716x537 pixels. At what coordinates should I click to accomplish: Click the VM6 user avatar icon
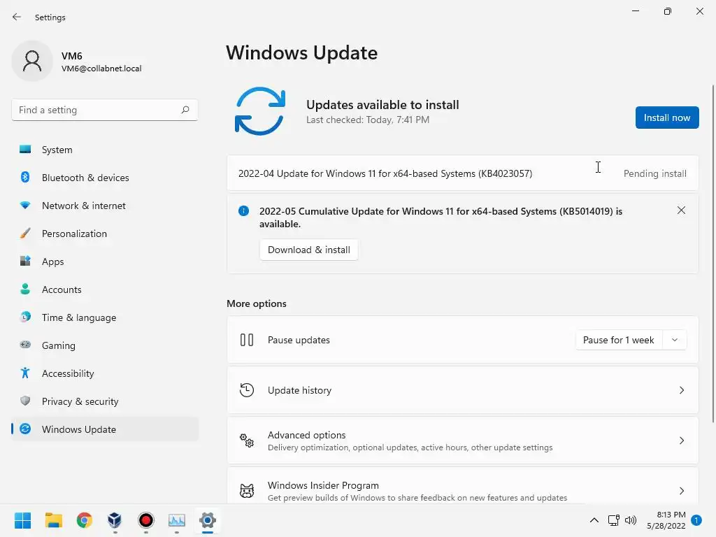[32, 61]
